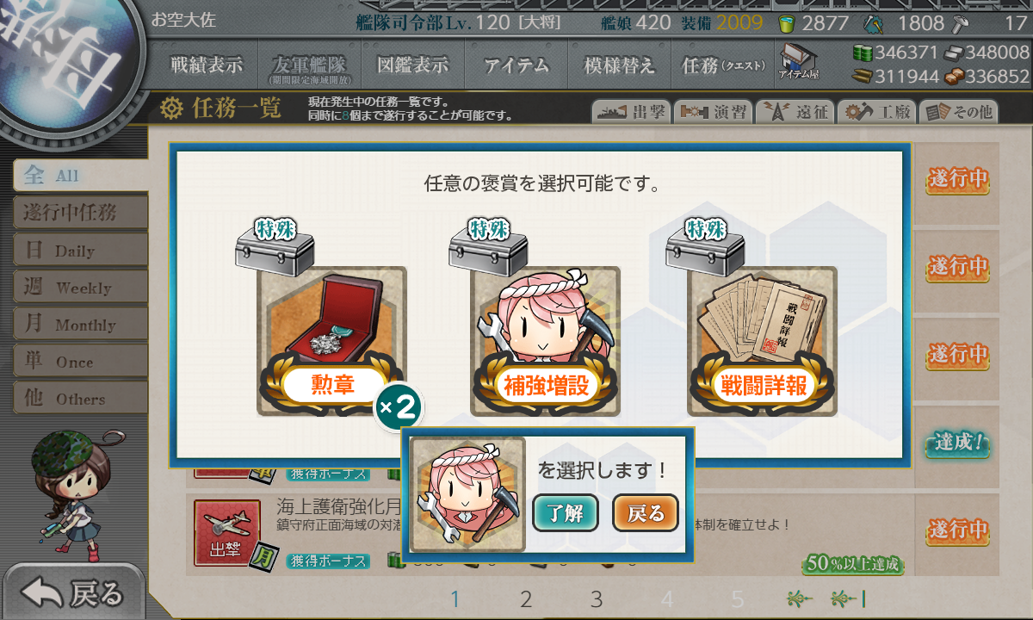The width and height of the screenshot is (1033, 620).
Task: Choose the 補強増設 reinforcement expansion reward
Action: (545, 342)
